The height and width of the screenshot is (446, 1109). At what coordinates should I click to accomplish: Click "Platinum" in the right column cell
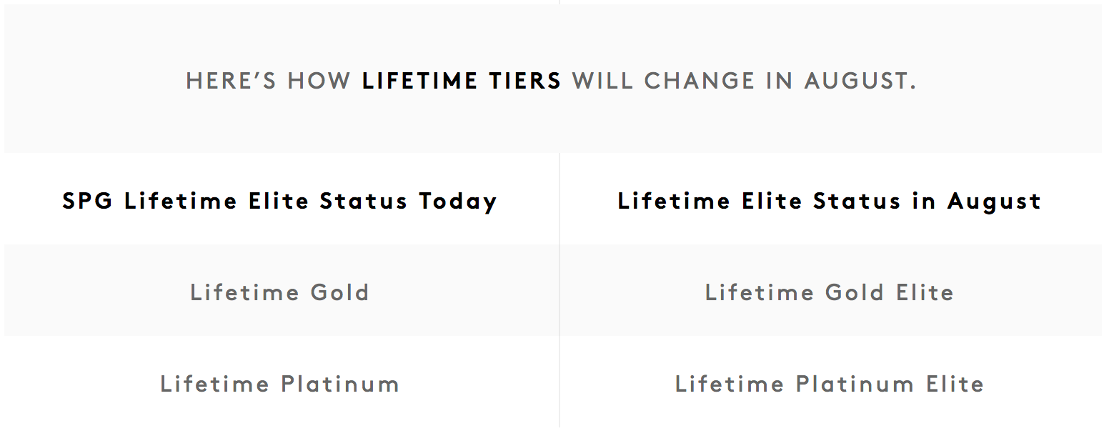(x=855, y=384)
